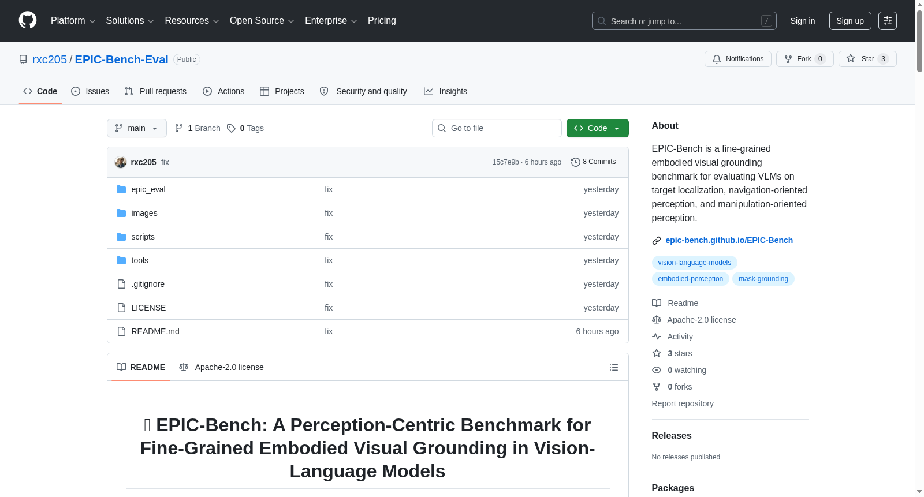
Task: Expand the Open Source menu
Action: [x=262, y=21]
